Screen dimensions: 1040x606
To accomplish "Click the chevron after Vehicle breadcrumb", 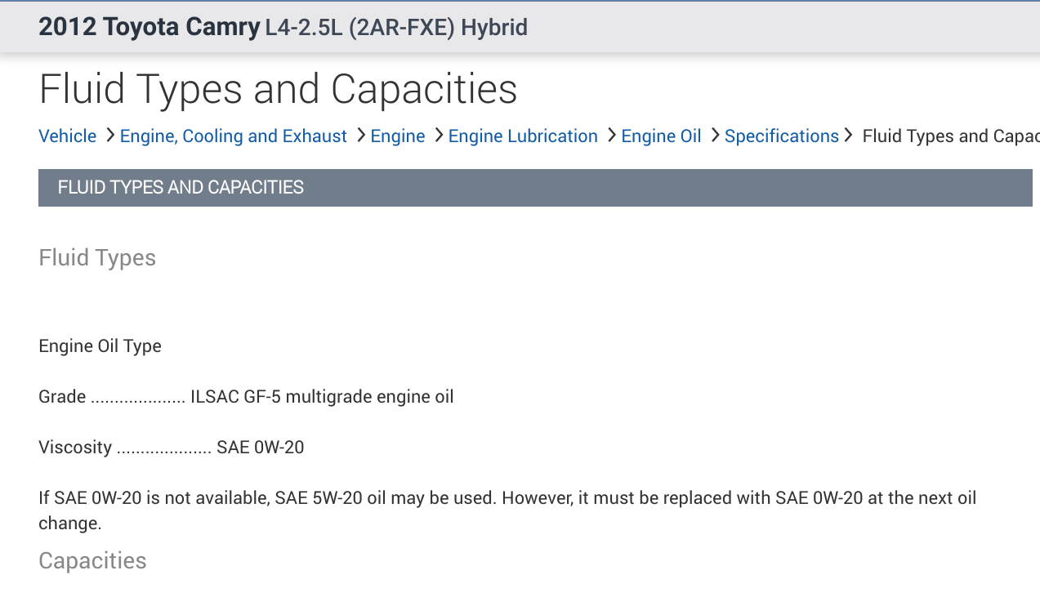I will point(109,136).
